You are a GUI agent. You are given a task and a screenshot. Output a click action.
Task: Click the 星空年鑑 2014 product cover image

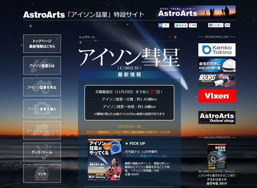click(x=217, y=156)
